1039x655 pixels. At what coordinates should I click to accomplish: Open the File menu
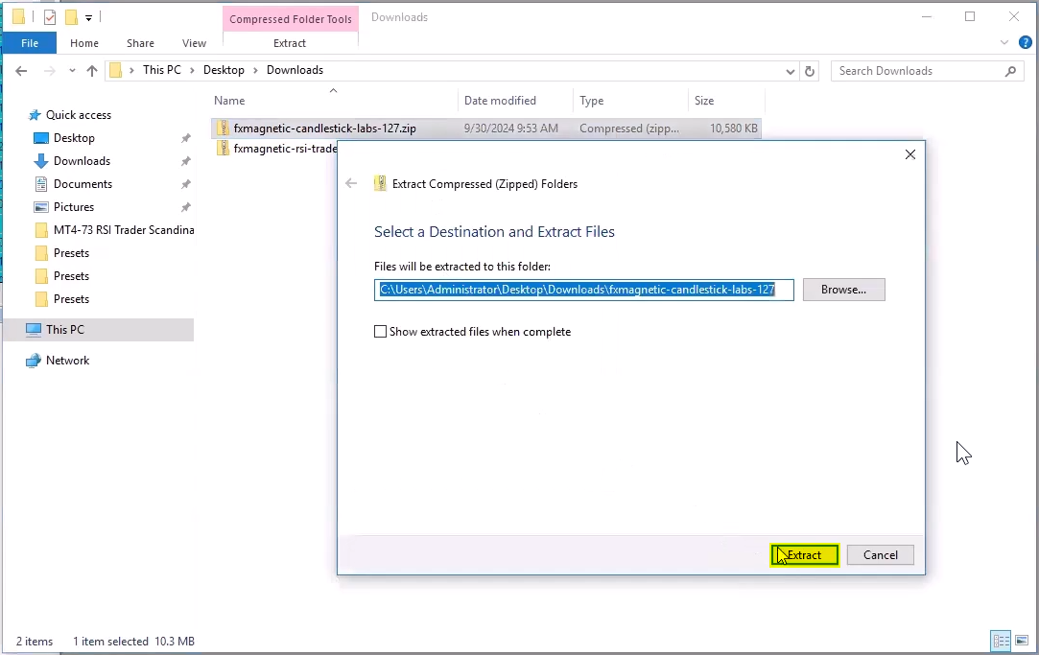click(30, 43)
